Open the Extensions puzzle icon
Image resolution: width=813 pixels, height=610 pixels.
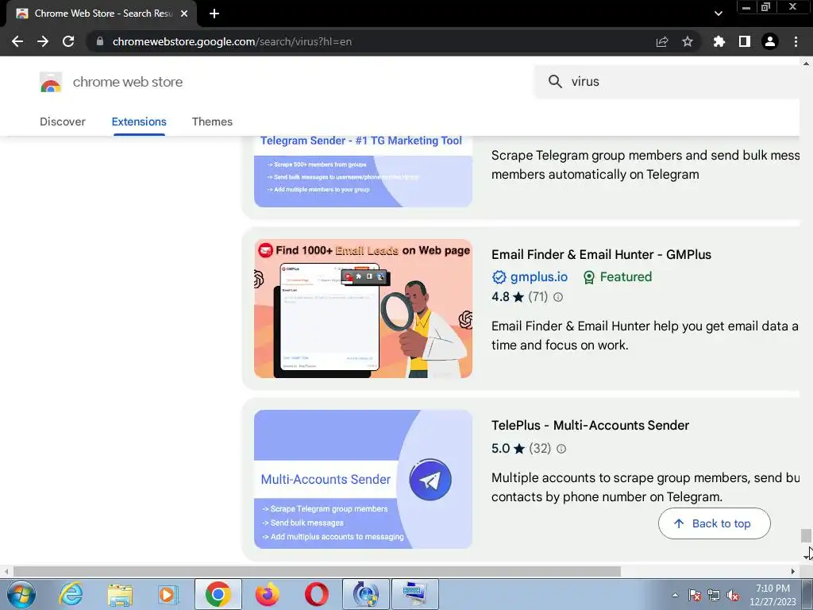(x=719, y=41)
